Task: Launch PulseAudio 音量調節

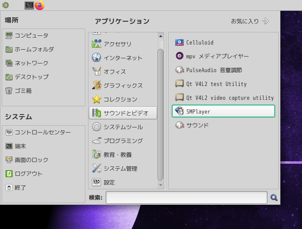Action: [223, 70]
